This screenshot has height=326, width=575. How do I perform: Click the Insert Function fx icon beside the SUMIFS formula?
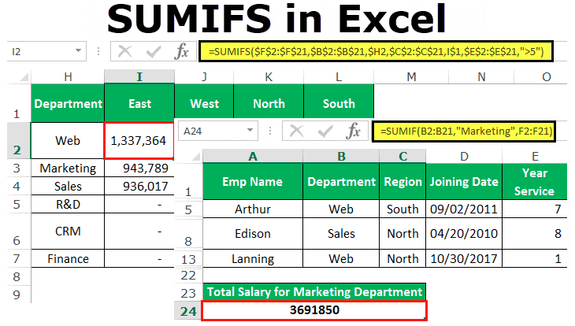click(182, 52)
